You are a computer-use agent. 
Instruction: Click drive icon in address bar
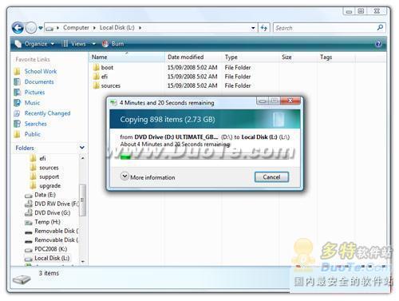coord(49,28)
